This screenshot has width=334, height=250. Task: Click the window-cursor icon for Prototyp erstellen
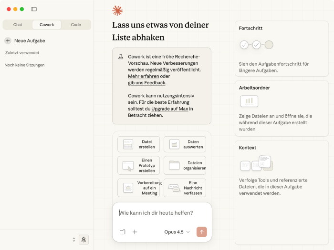(128, 166)
